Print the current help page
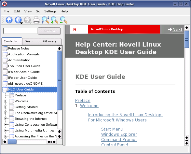The height and width of the screenshot is (154, 191). tap(36, 20)
